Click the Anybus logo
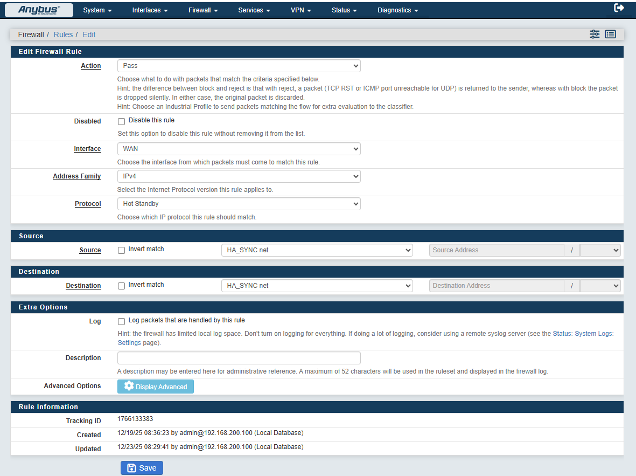Screen dimensions: 636x476 click(39, 10)
